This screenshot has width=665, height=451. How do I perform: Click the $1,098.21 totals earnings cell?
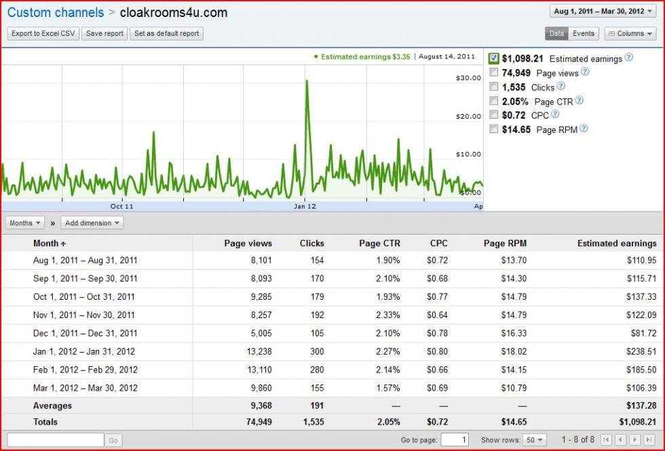(x=637, y=422)
